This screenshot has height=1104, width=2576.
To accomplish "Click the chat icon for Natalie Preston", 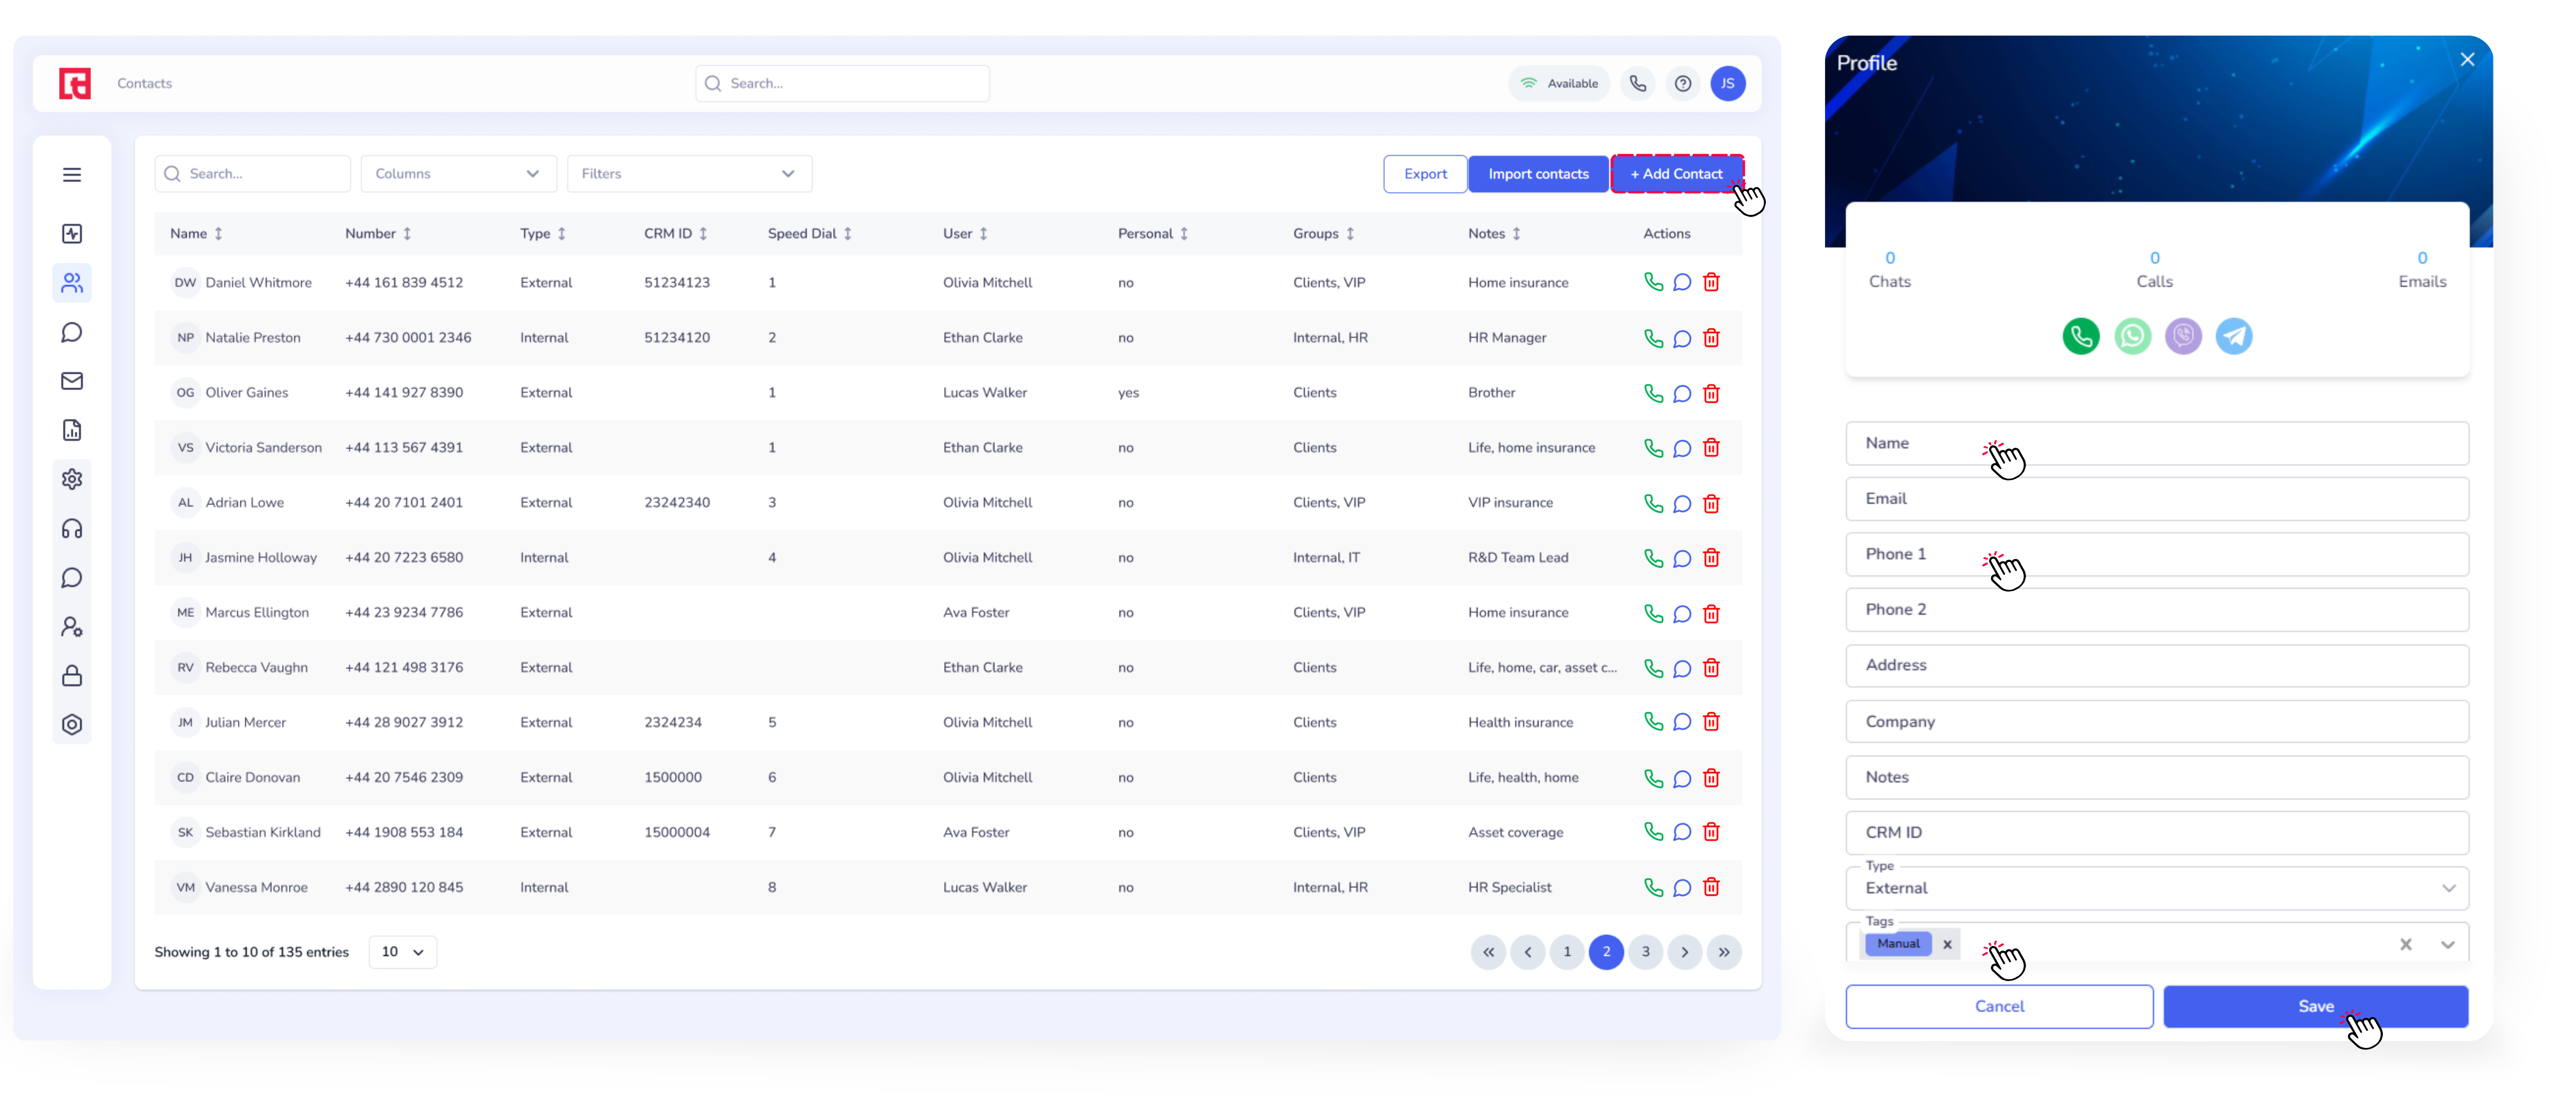I will (1682, 338).
